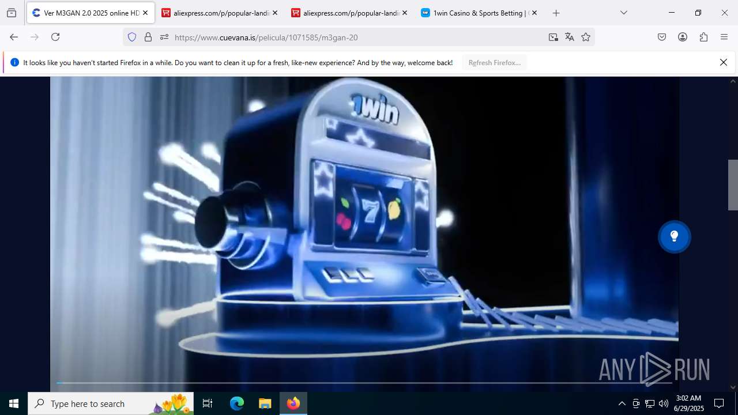Open the Firefox application menu
Screen dimensions: 738x415
[x=724, y=37]
